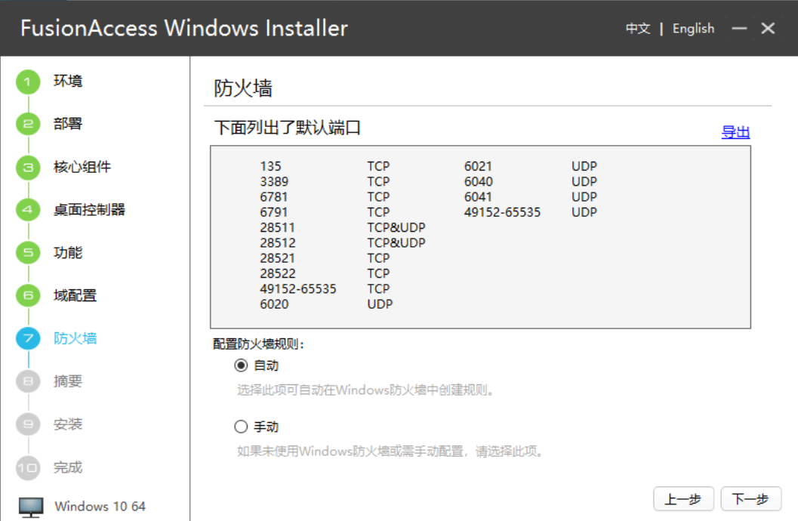Click port 6041 in the list
Viewport: 798px width, 521px height.
click(x=478, y=197)
